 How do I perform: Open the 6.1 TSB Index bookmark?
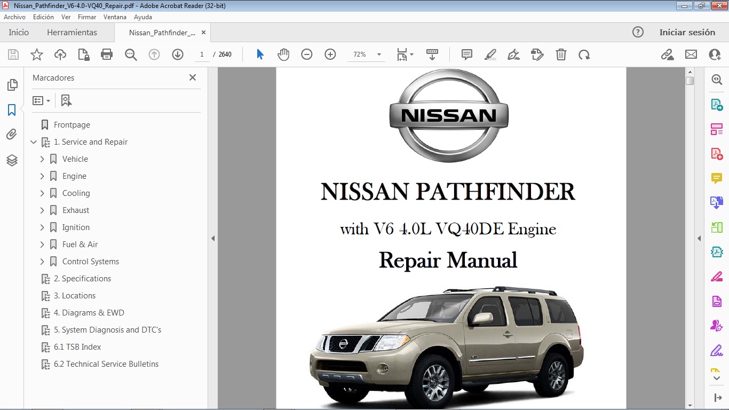77,347
